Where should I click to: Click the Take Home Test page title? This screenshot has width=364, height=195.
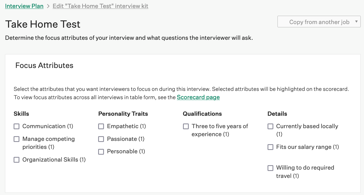coord(42,24)
